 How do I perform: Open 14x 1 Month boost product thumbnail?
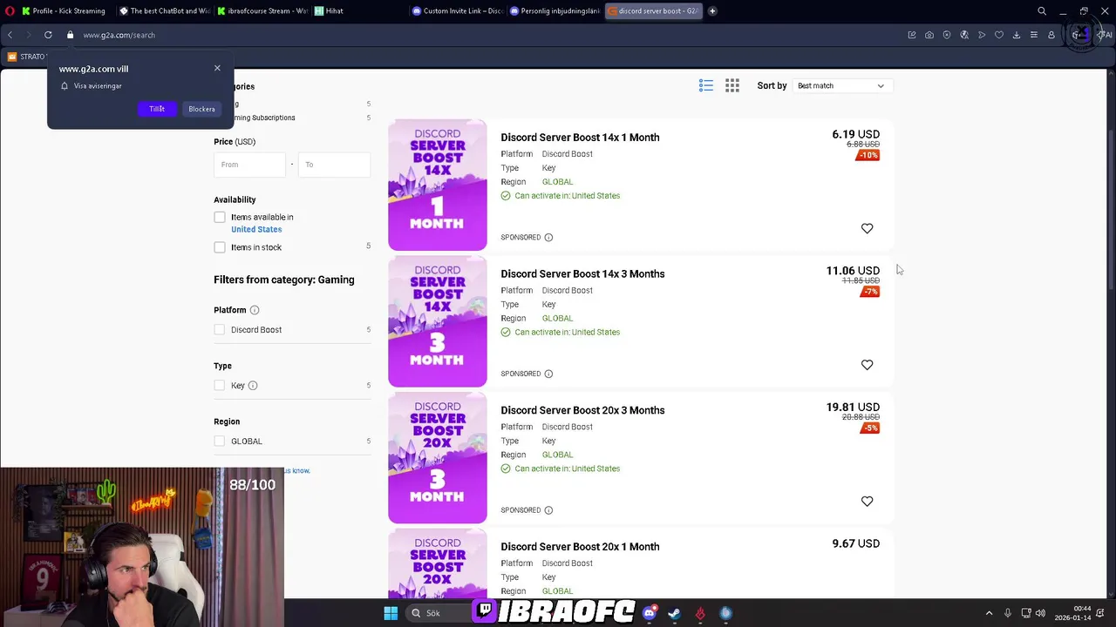pos(438,185)
